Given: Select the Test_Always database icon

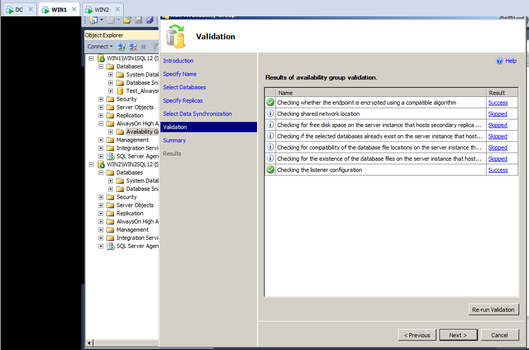Looking at the screenshot, I should pos(119,91).
